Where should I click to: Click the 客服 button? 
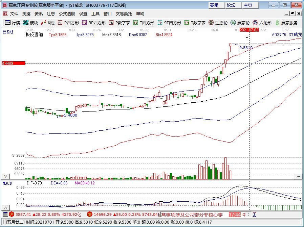[x=216, y=5]
